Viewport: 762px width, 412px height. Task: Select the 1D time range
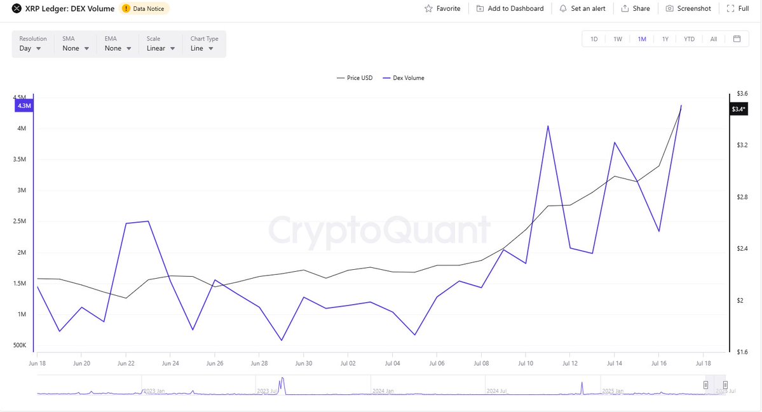tap(594, 39)
